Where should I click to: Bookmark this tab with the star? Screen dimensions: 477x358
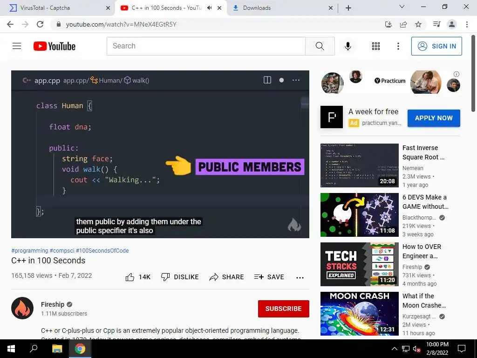(418, 24)
